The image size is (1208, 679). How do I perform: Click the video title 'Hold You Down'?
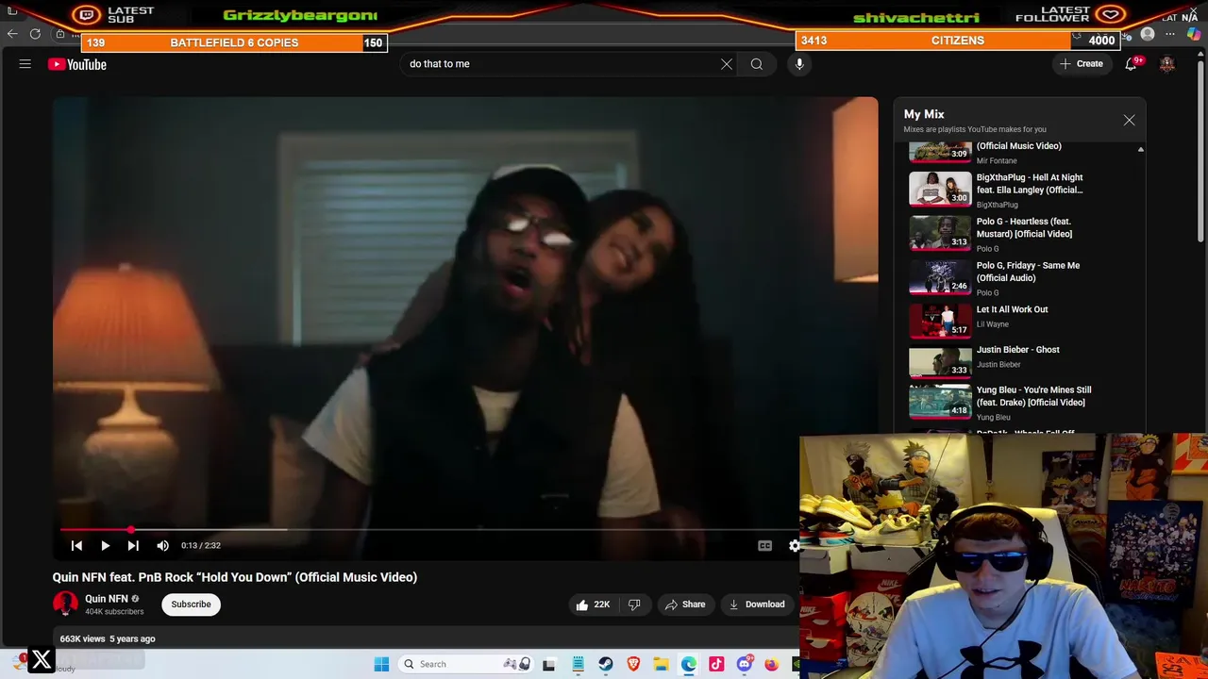click(234, 577)
